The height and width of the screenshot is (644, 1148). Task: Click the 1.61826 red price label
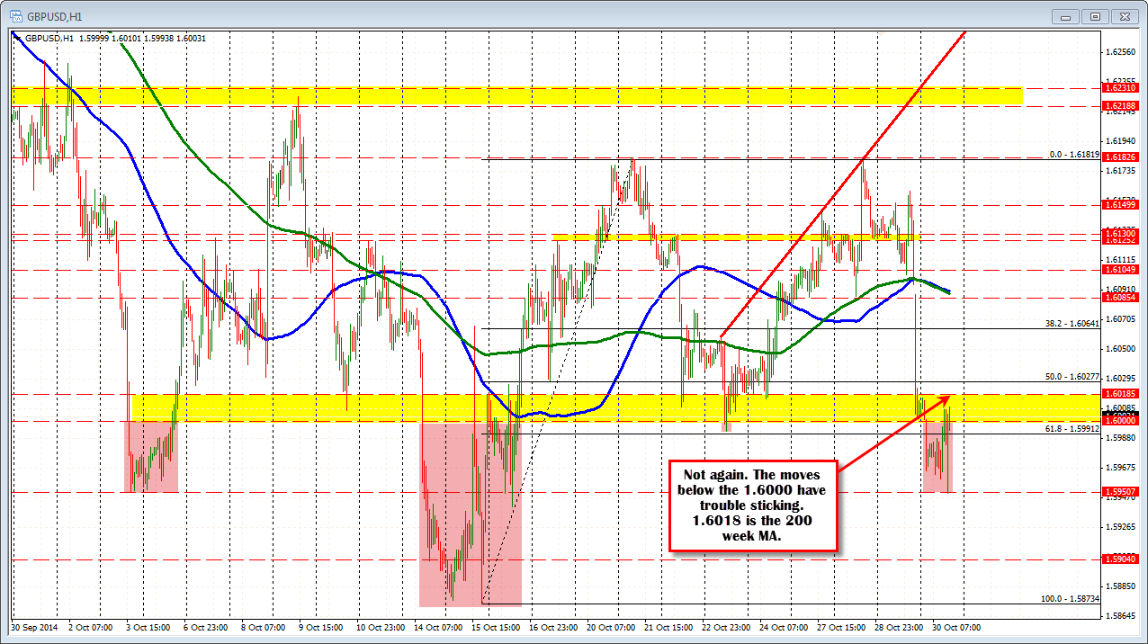click(1121, 157)
